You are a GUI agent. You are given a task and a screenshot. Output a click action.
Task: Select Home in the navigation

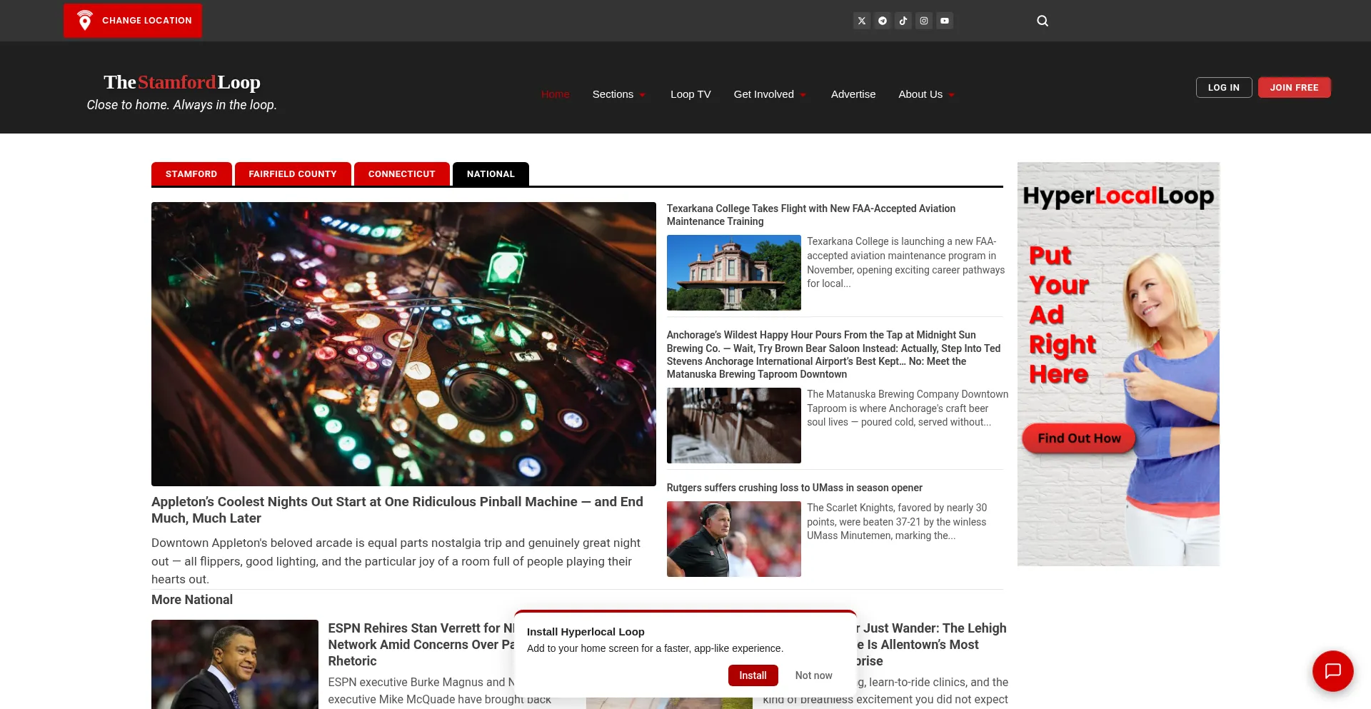[555, 94]
